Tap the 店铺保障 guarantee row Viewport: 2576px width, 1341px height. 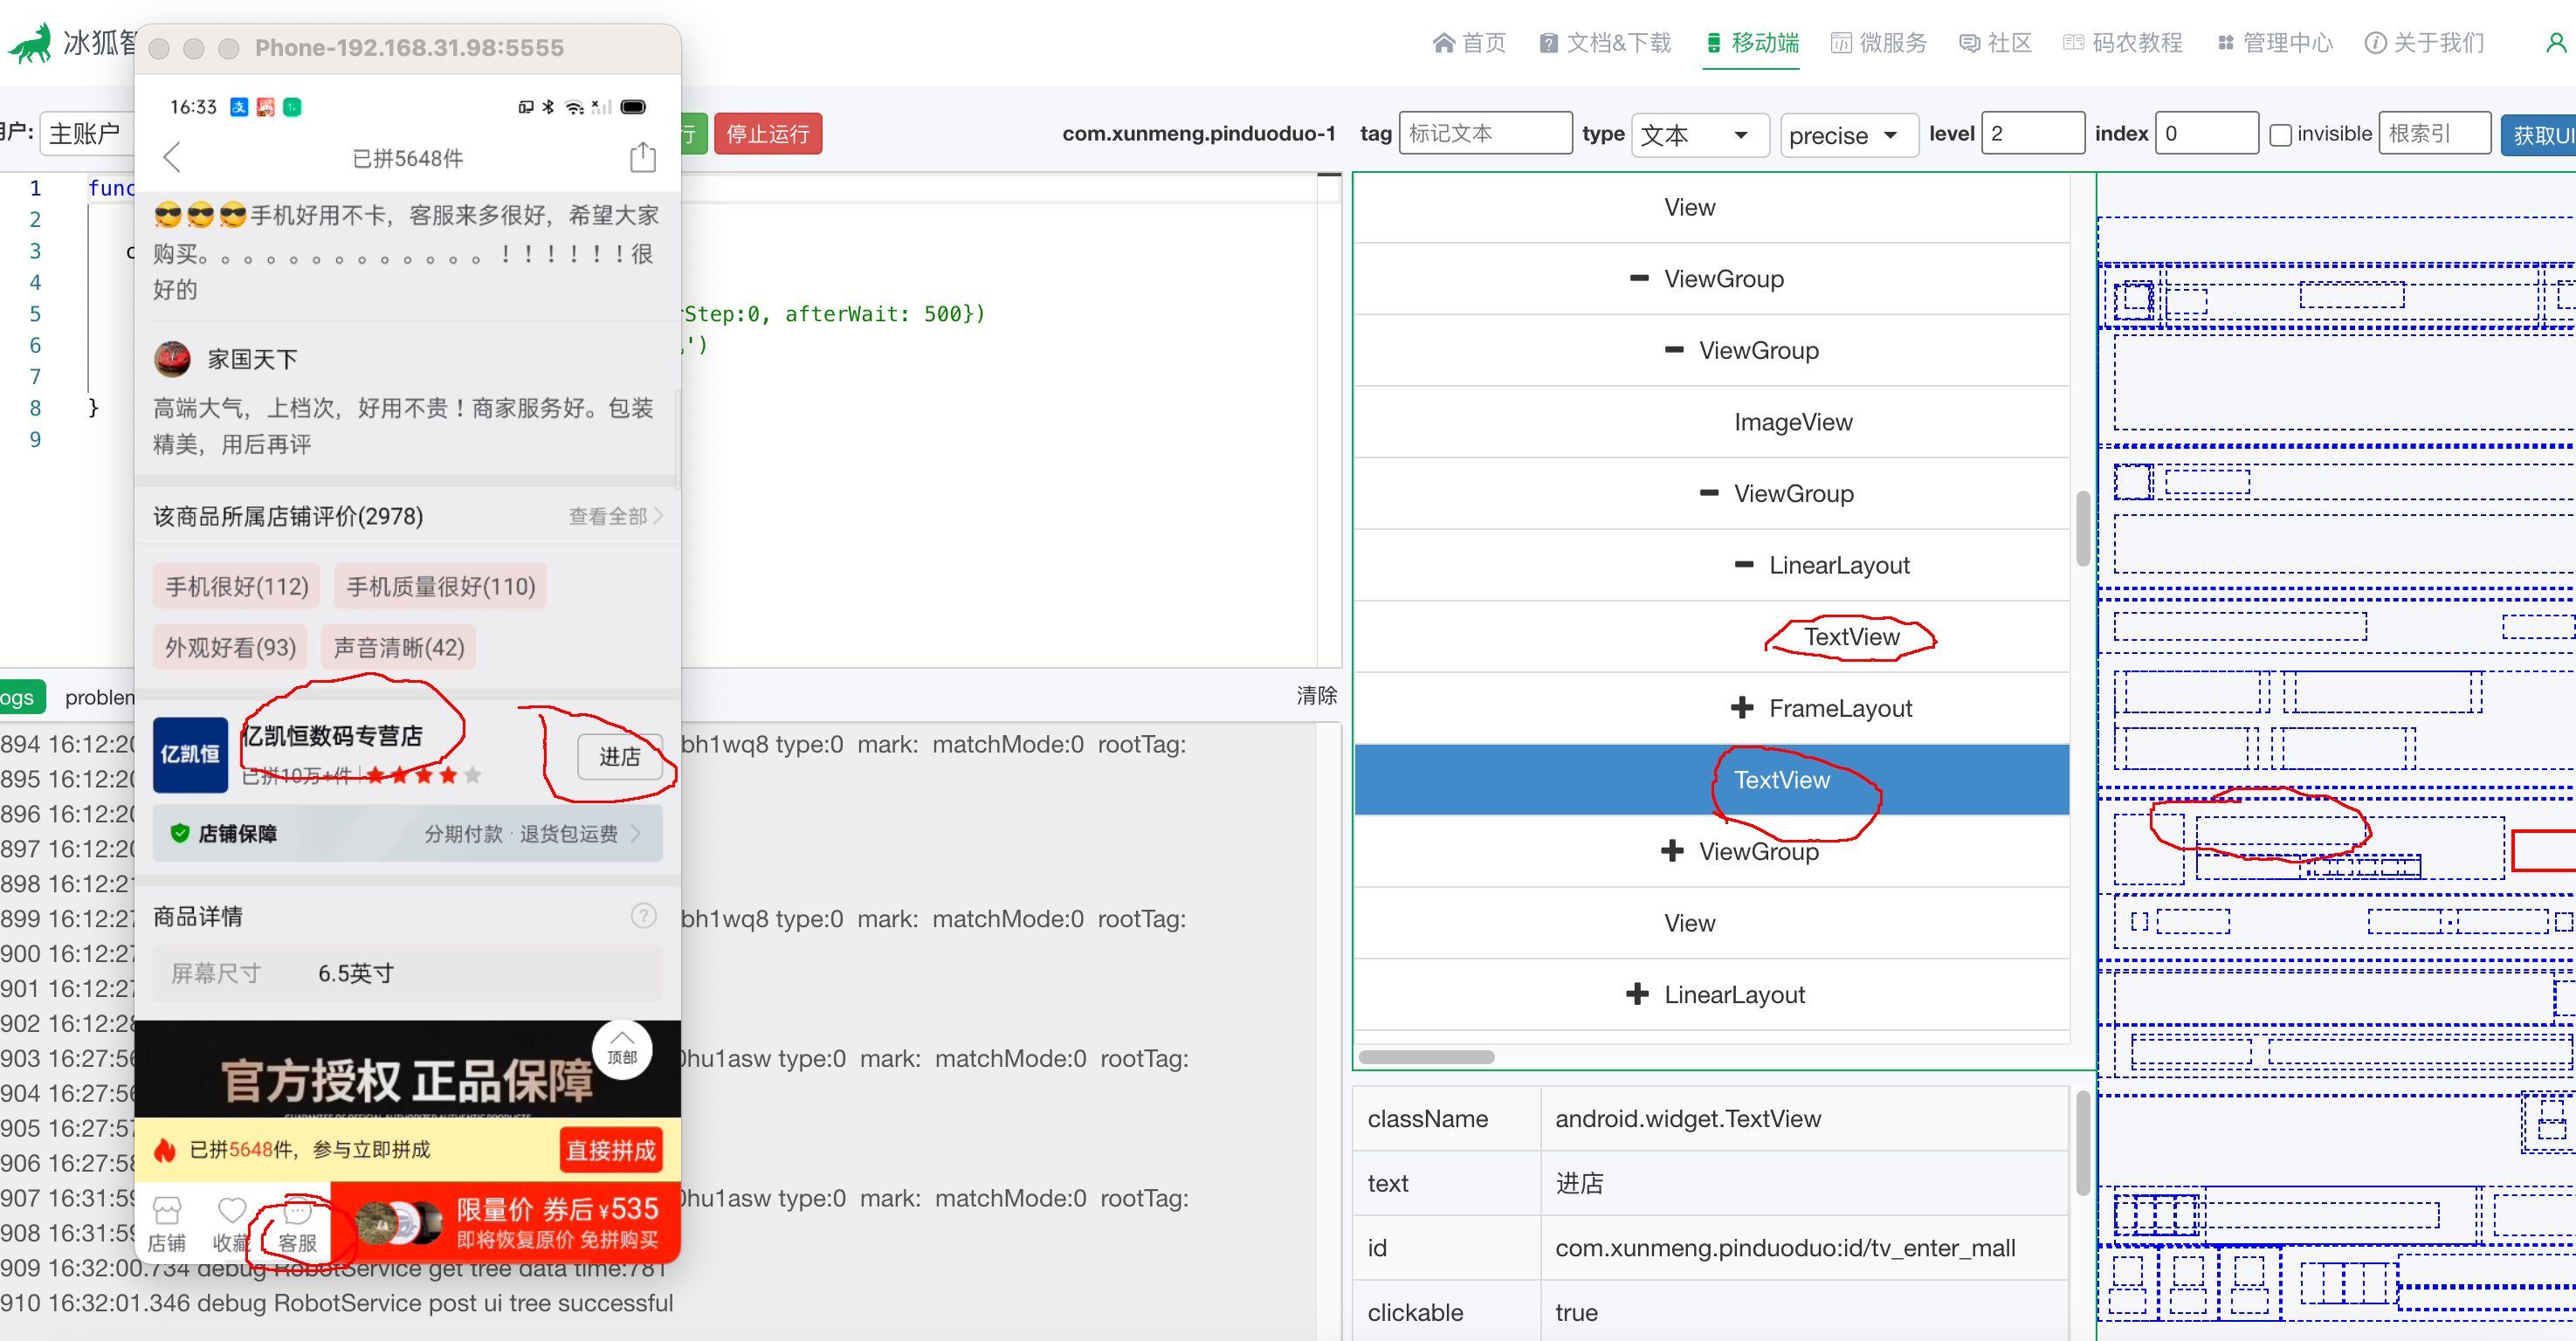(x=407, y=832)
